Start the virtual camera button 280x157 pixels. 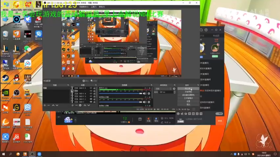(188, 95)
